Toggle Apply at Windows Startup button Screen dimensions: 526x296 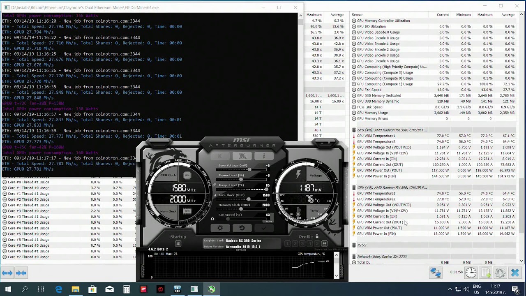tap(178, 244)
